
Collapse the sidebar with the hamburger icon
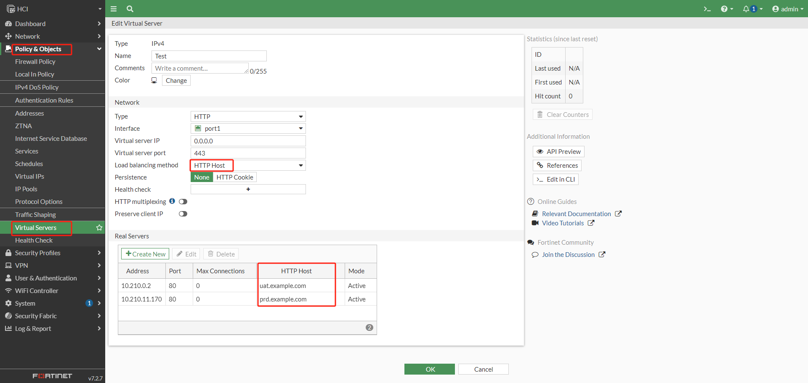tap(113, 8)
